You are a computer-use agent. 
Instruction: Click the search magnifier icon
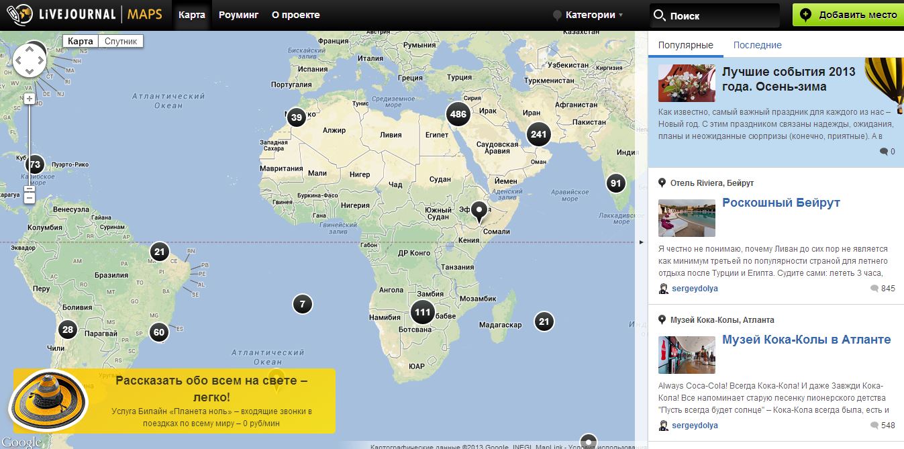[x=659, y=15]
